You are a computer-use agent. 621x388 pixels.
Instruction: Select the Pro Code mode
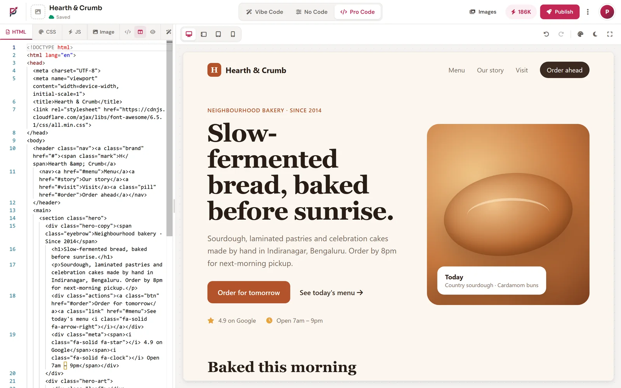click(x=357, y=12)
